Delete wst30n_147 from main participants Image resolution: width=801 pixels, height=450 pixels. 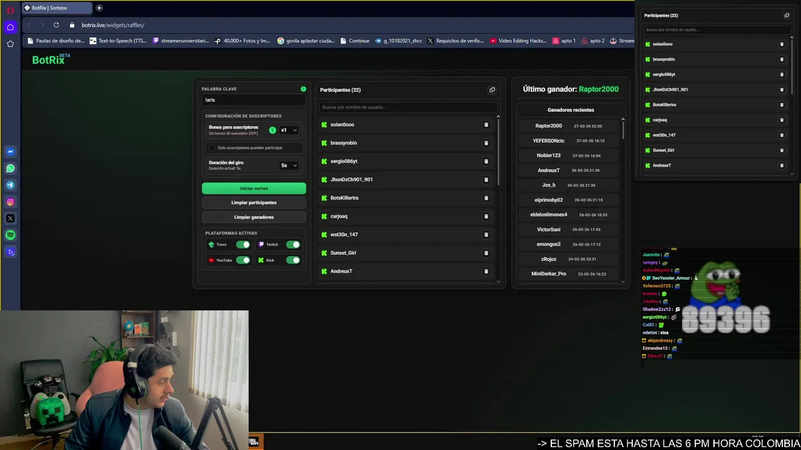click(486, 234)
